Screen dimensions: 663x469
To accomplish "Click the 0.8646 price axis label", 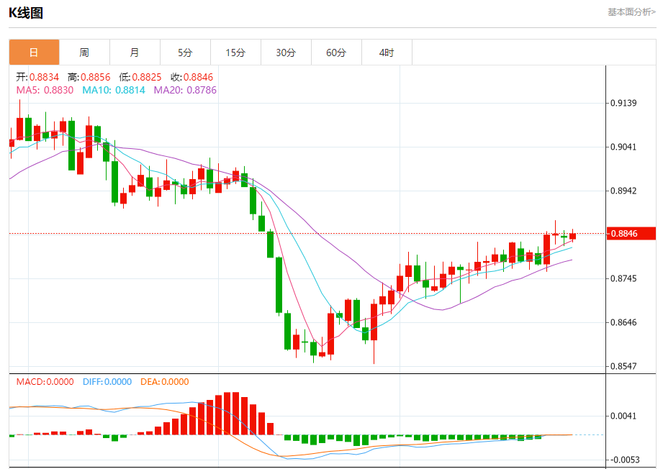I will pyautogui.click(x=623, y=322).
